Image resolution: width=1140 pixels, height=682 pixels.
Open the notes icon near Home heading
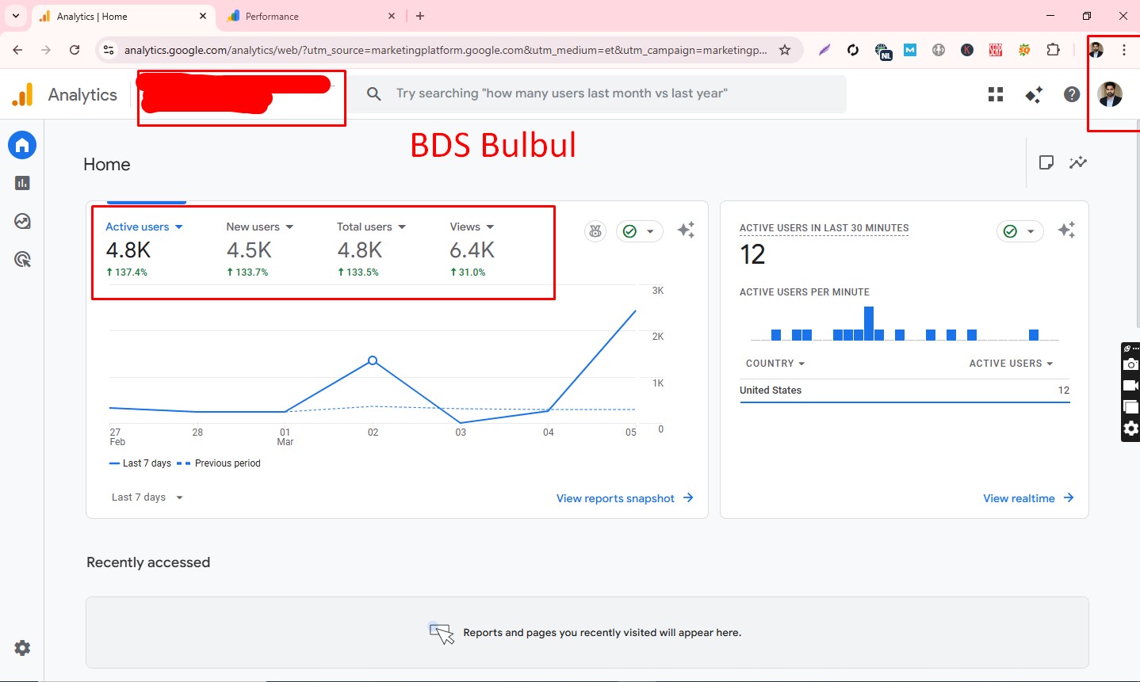click(1046, 162)
